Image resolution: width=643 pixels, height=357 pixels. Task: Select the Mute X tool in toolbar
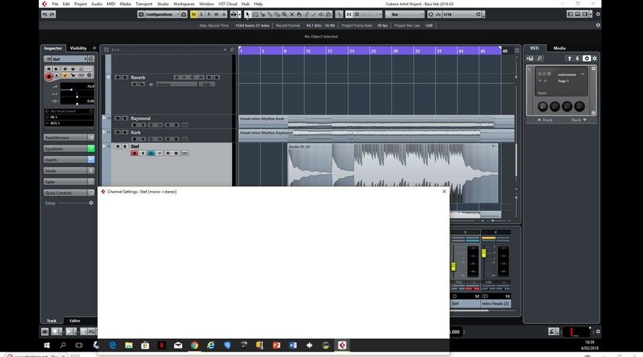point(293,14)
